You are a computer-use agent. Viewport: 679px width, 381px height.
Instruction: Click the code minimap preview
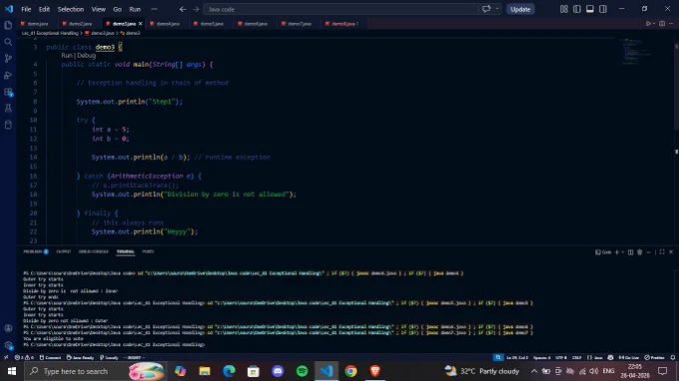point(635,51)
